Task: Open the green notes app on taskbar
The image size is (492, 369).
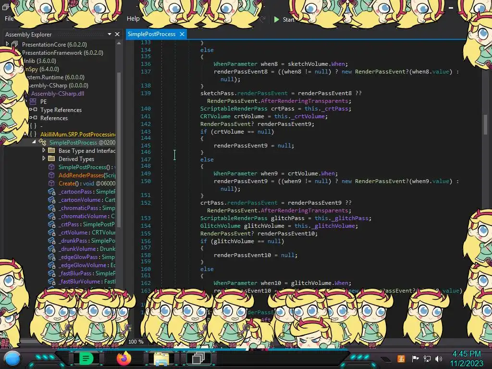Action: coord(86,358)
